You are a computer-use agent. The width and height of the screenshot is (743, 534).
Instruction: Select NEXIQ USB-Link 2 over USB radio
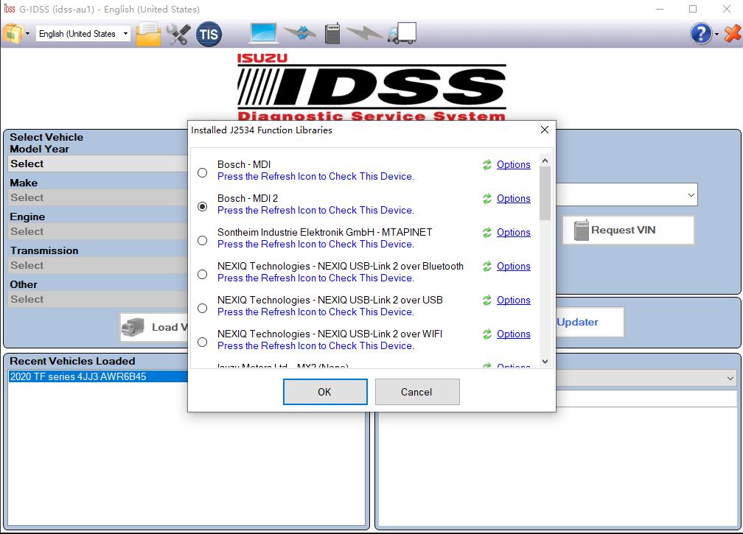coord(202,308)
